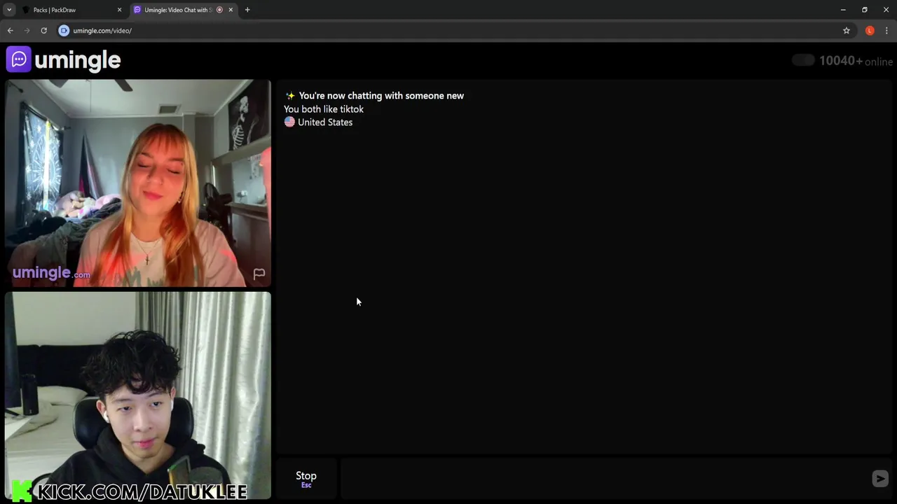Close the Umingle Video Chat tab
This screenshot has width=897, height=504.
pos(231,10)
